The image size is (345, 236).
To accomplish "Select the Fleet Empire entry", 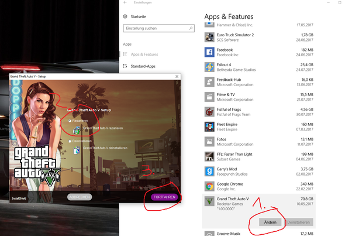I will click(x=258, y=126).
